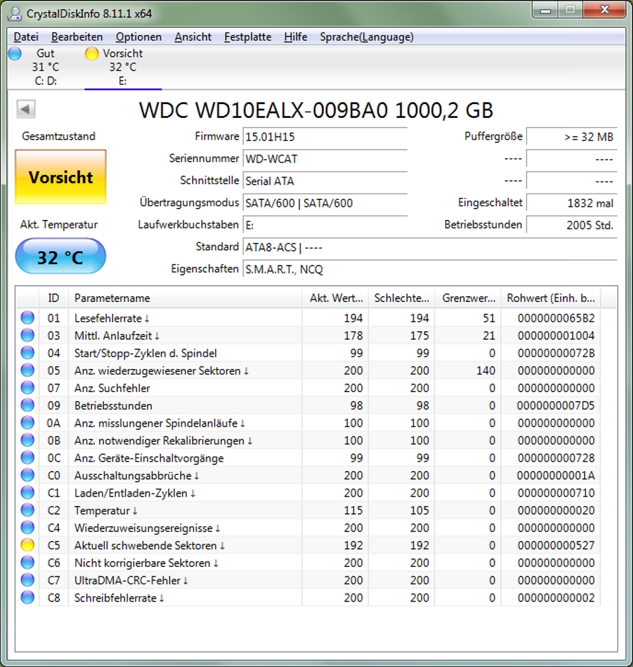
Task: Click the yellow Vorsicht health status button
Action: tap(61, 177)
